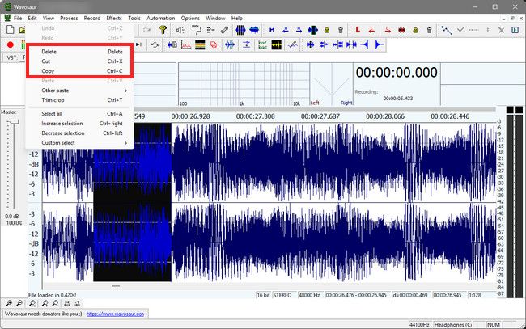The image size is (526, 329).
Task: Click the yellow question mark help icon
Action: coord(163,30)
